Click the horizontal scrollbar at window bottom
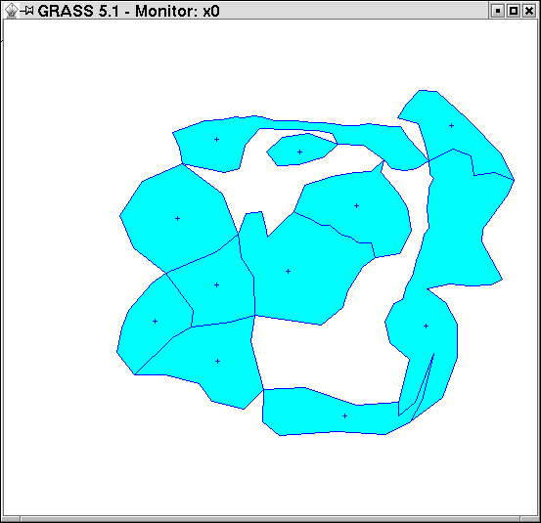The height and width of the screenshot is (523, 541). [270, 519]
